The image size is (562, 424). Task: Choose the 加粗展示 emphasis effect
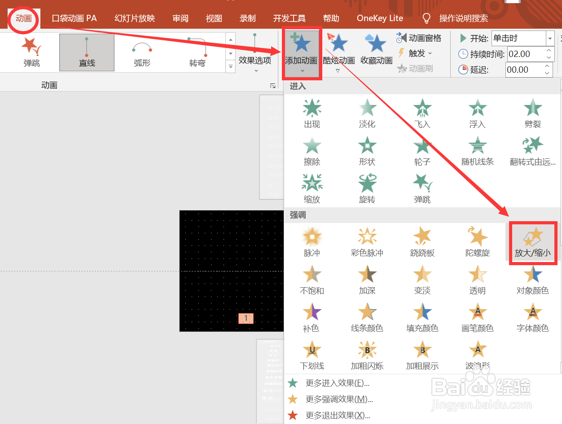point(422,356)
